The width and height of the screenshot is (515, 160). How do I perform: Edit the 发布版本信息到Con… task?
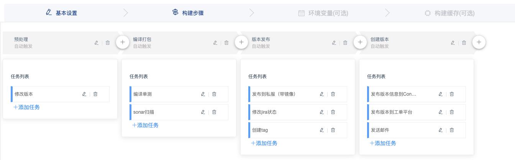coord(441,94)
